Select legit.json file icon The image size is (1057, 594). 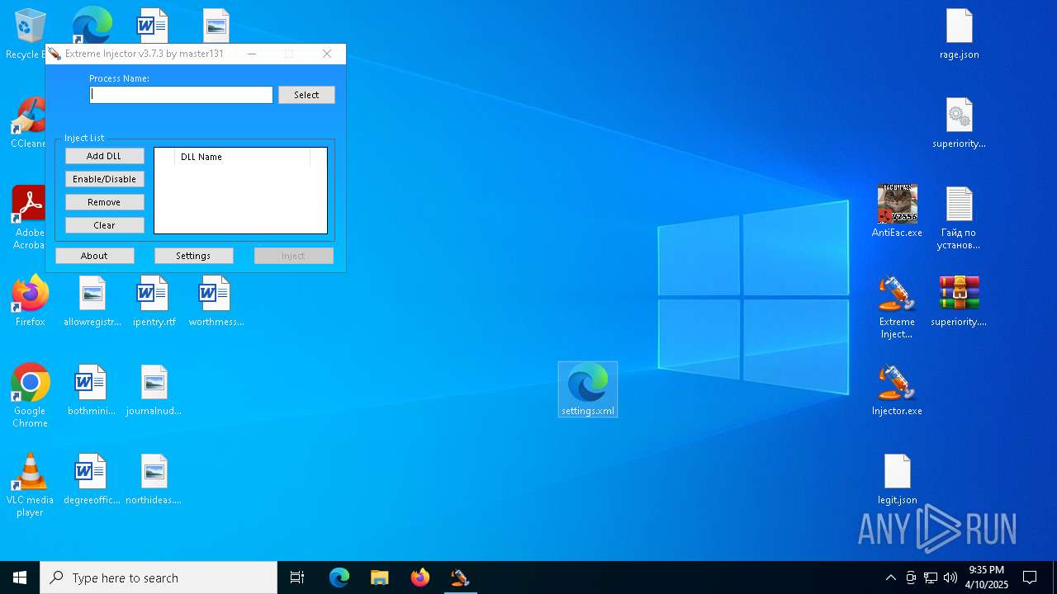pos(897,480)
